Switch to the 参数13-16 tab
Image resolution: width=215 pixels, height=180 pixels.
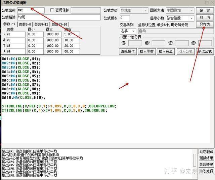[59, 25]
